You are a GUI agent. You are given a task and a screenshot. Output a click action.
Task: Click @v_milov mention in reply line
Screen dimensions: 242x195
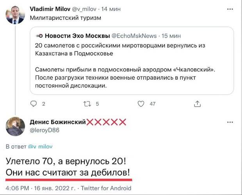[40, 146]
